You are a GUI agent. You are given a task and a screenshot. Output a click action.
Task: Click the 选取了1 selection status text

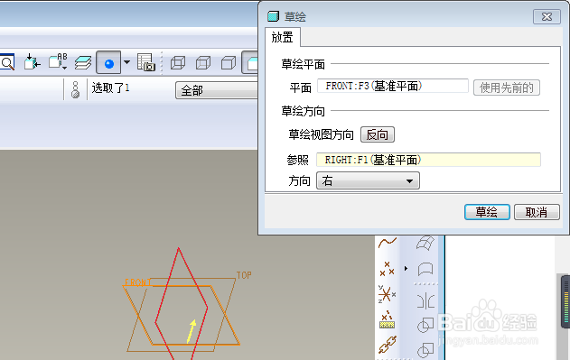click(110, 88)
